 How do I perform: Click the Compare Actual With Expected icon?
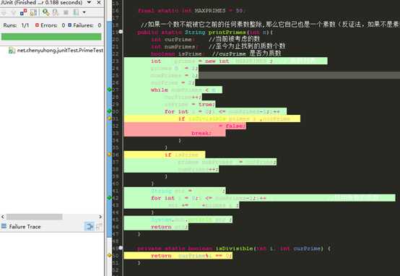[x=99, y=226]
